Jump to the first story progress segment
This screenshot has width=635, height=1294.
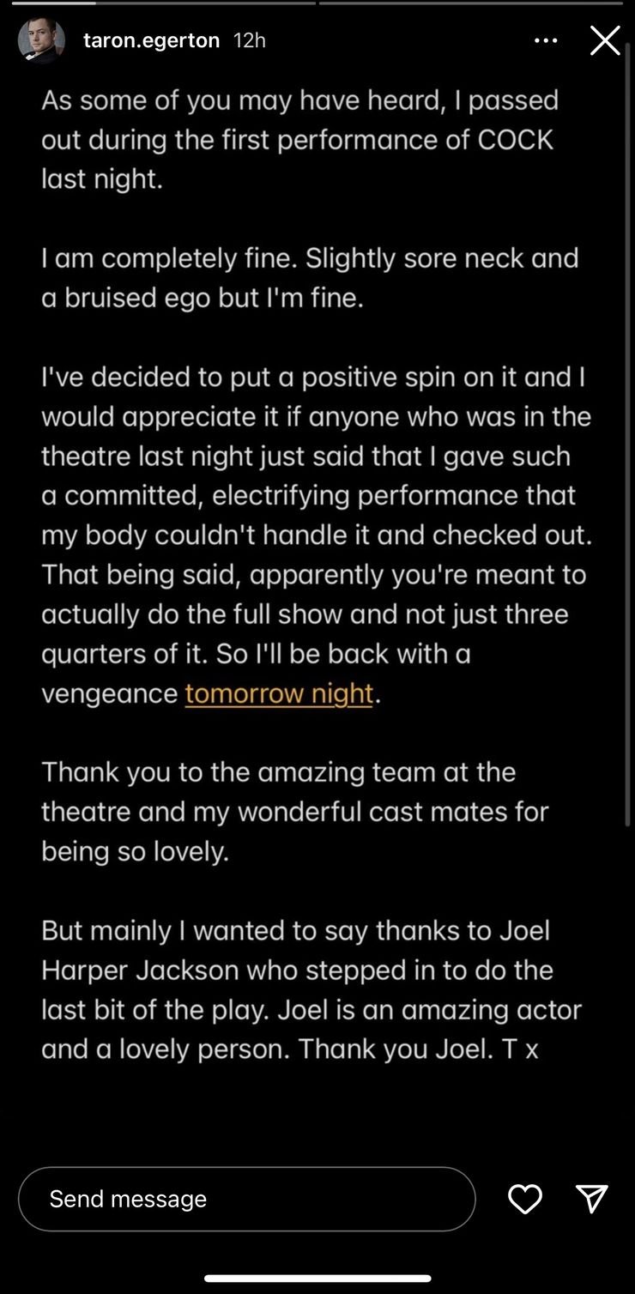click(x=158, y=3)
